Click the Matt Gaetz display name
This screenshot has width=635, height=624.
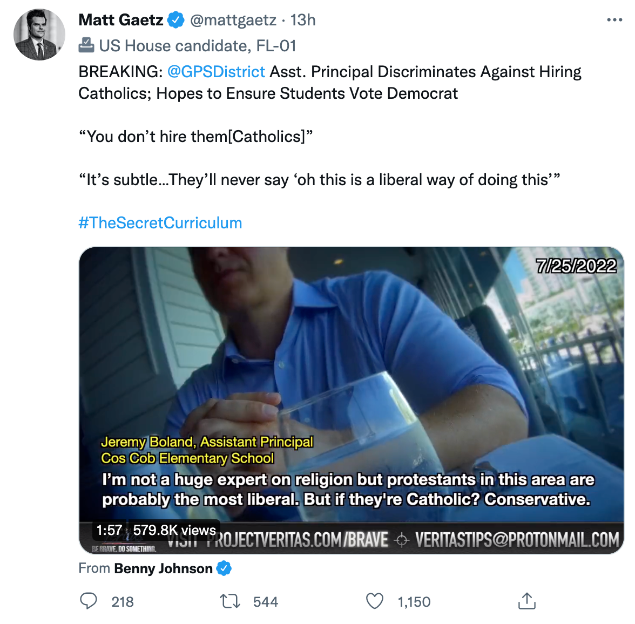point(121,20)
